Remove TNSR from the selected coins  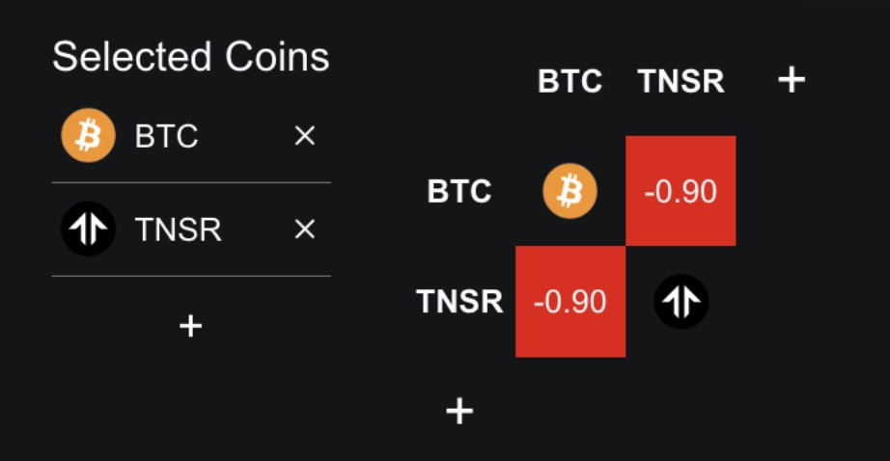point(304,230)
